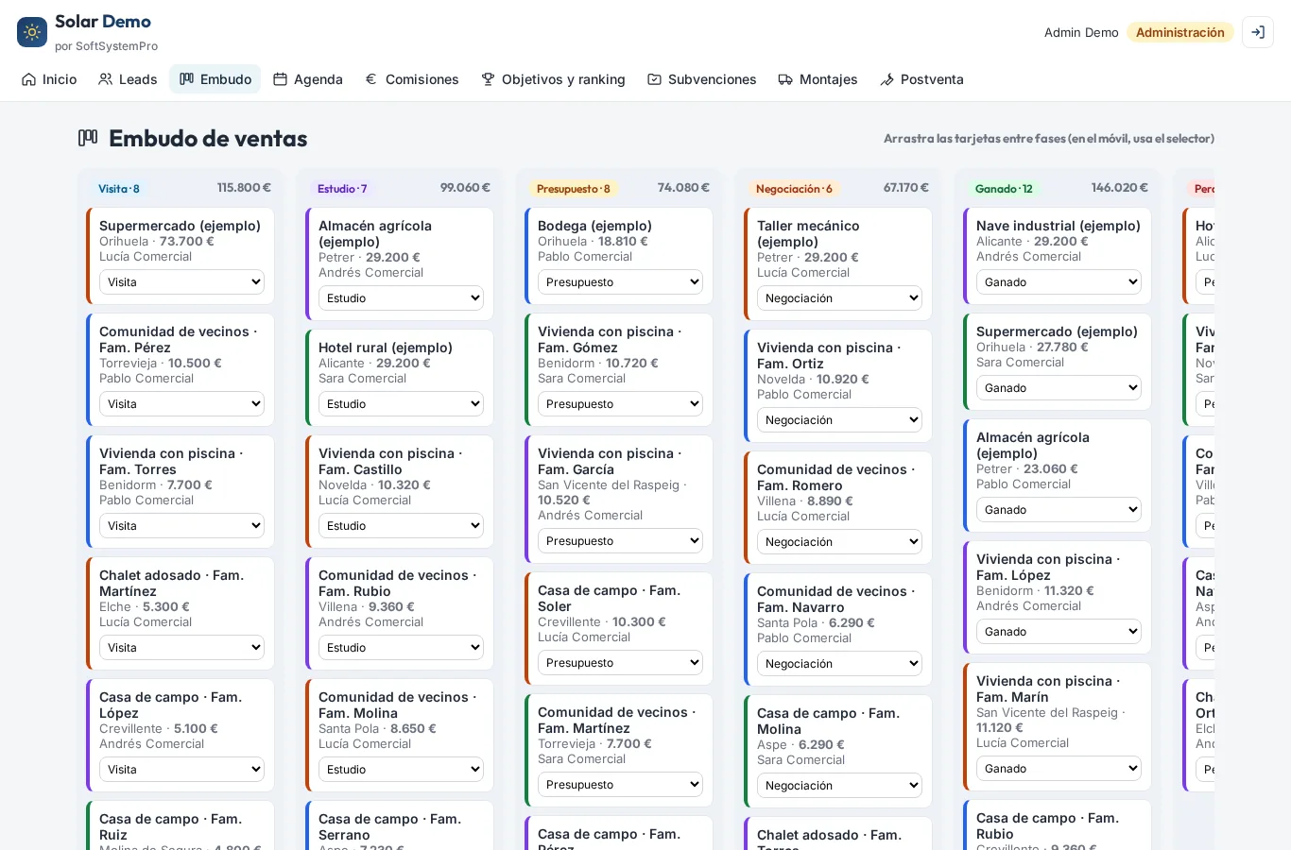Open phase selector on Fam. Navarro card
1291x850 pixels.
[x=839, y=664]
